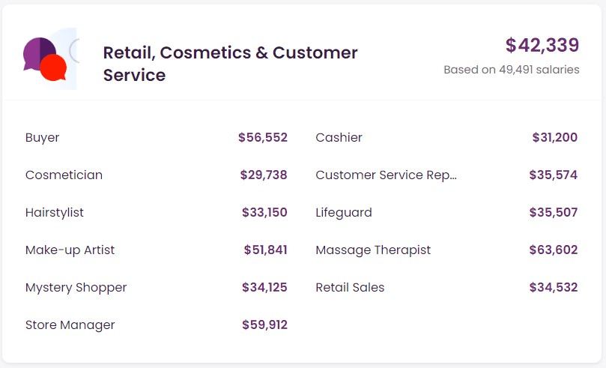
Task: Open the truncated Customer Service Rep link
Action: coord(386,175)
